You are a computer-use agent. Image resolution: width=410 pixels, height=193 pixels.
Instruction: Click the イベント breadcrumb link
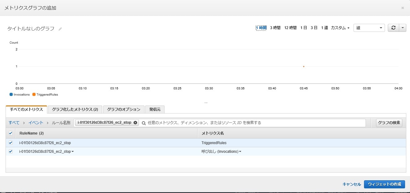pos(36,123)
